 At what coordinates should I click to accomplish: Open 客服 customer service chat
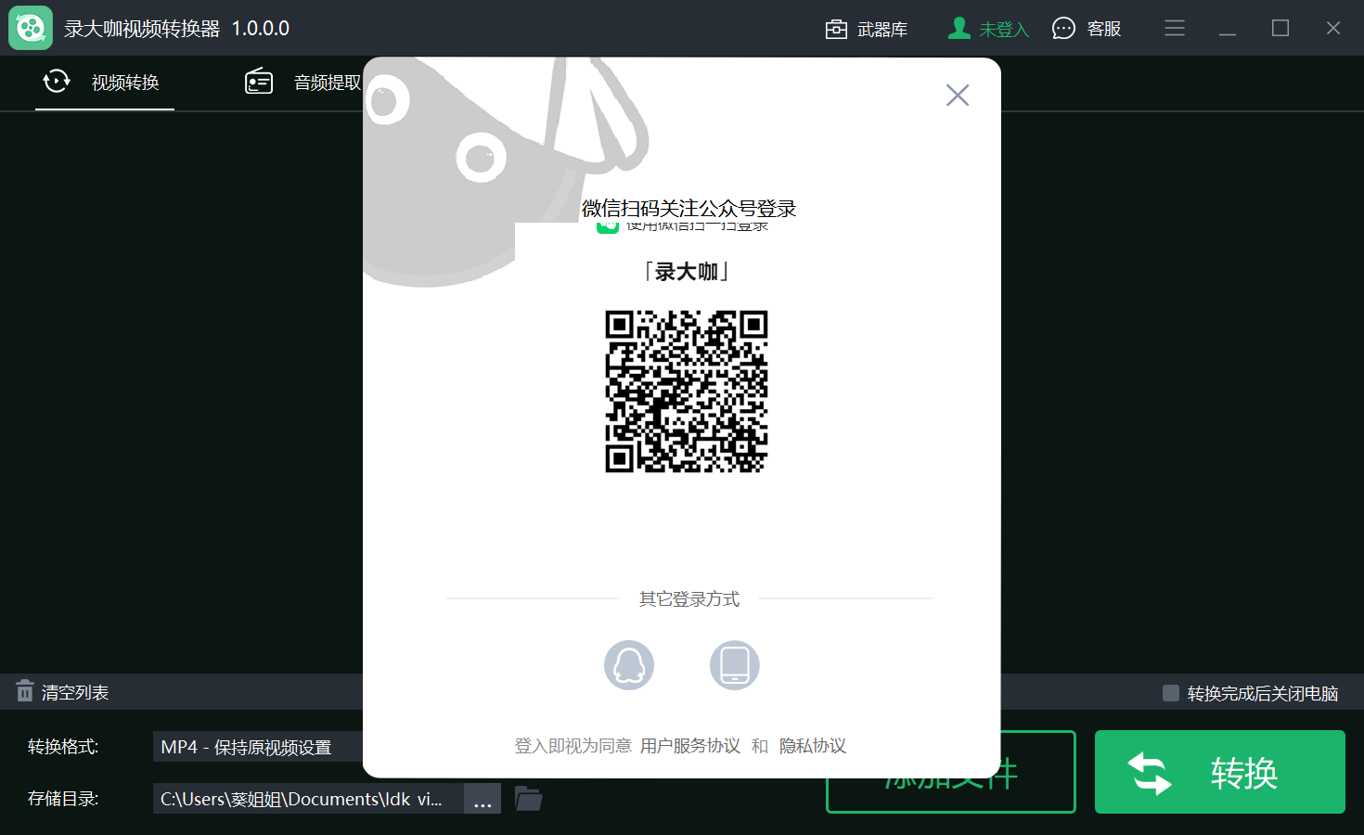[1087, 29]
